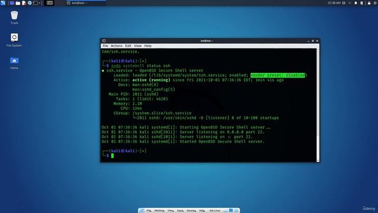Click the lock screen icon

point(369,3)
